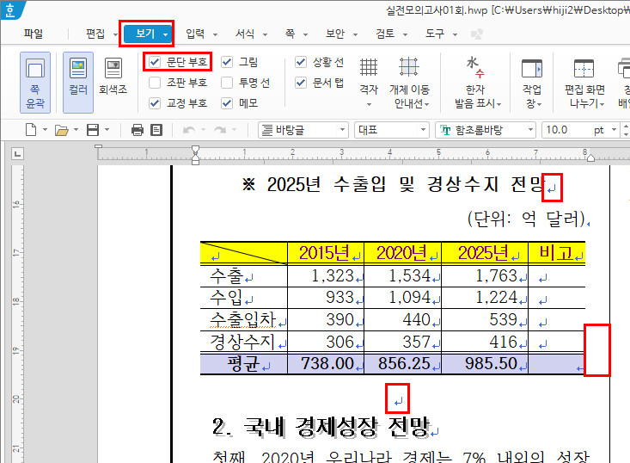Toggle the 문단 부호 checkbox

coord(155,62)
